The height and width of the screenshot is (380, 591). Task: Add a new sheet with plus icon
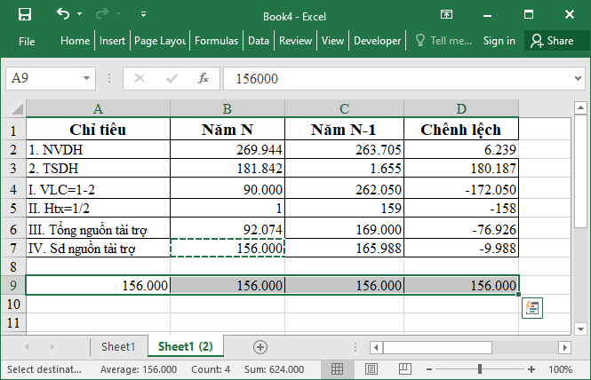pos(260,346)
